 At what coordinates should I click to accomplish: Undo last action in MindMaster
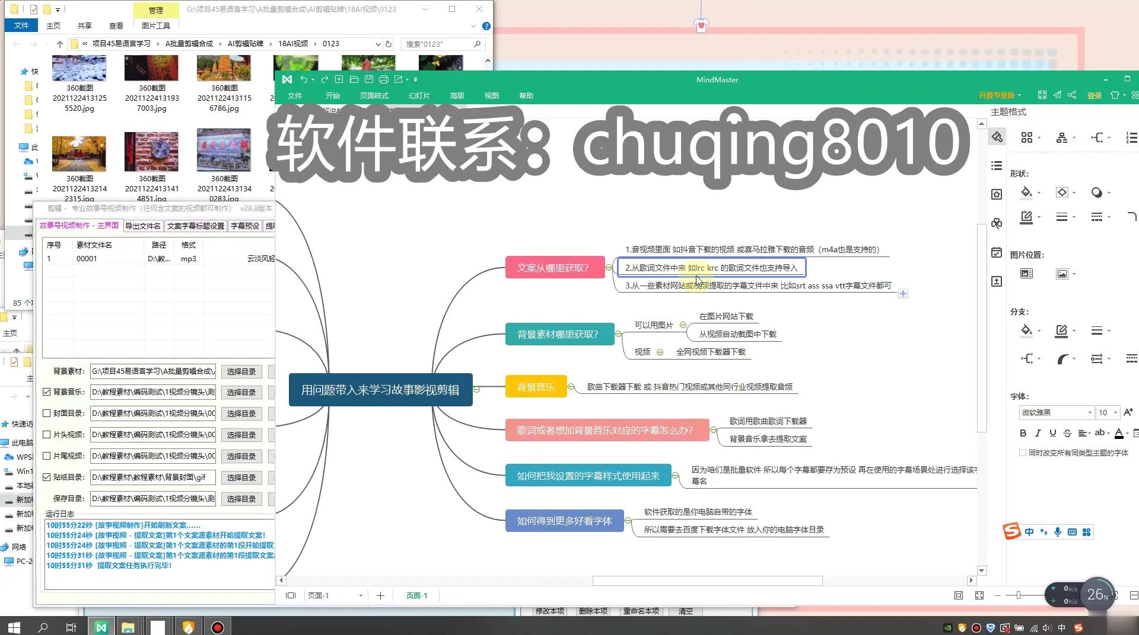(304, 79)
